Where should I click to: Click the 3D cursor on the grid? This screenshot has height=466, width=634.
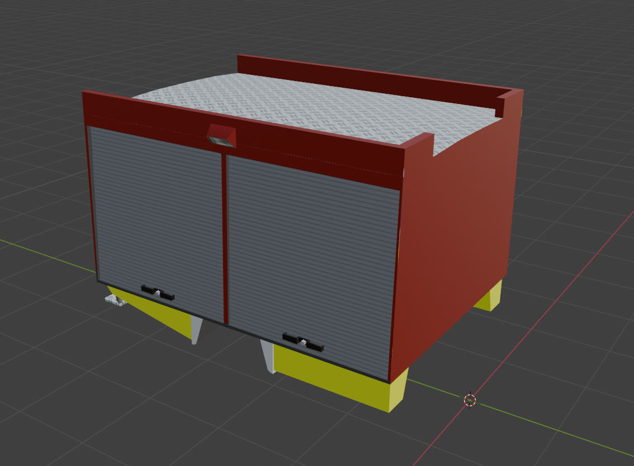pyautogui.click(x=470, y=400)
